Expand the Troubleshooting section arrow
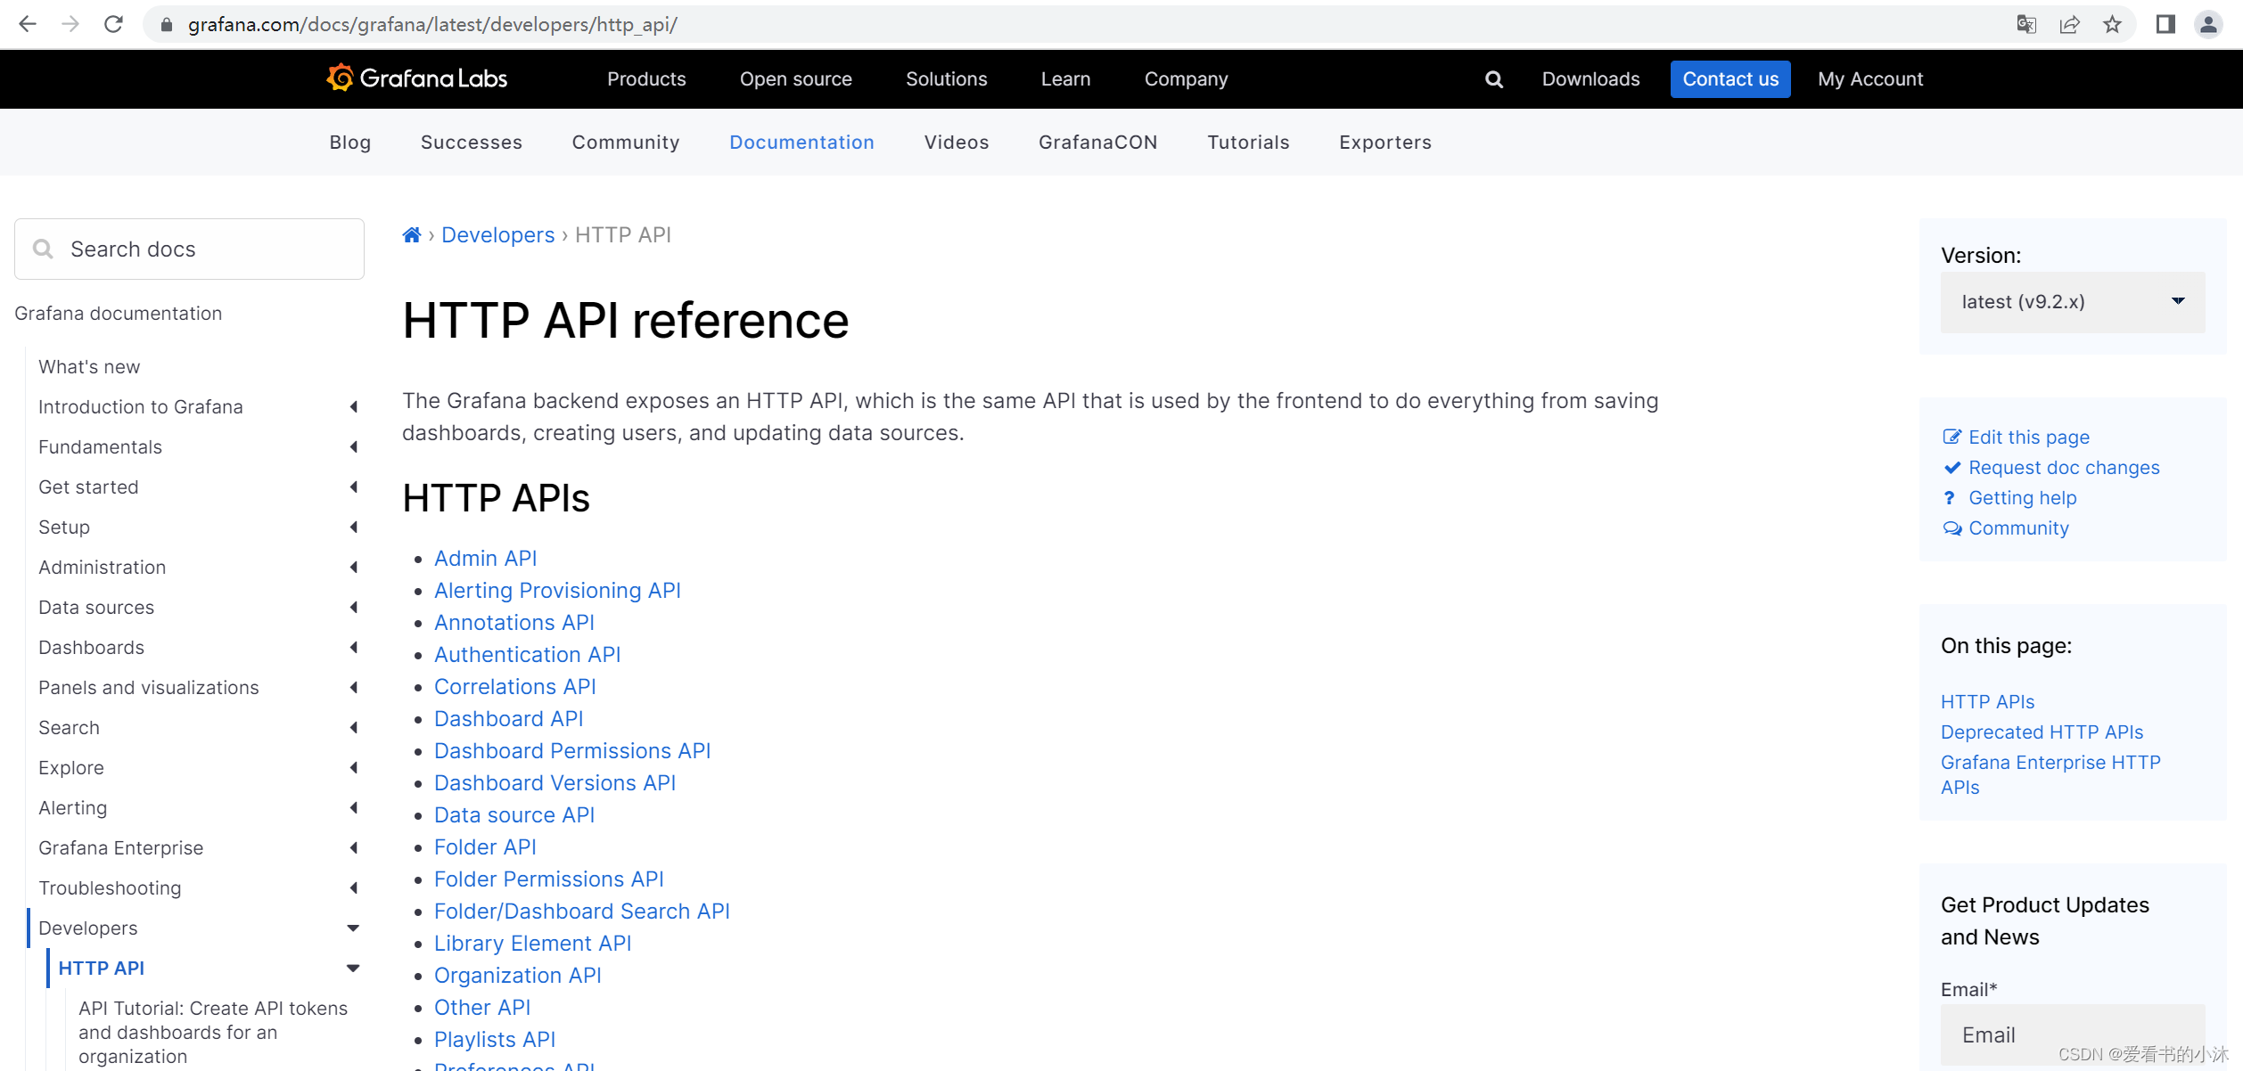Screen dimensions: 2243x1071 point(354,888)
